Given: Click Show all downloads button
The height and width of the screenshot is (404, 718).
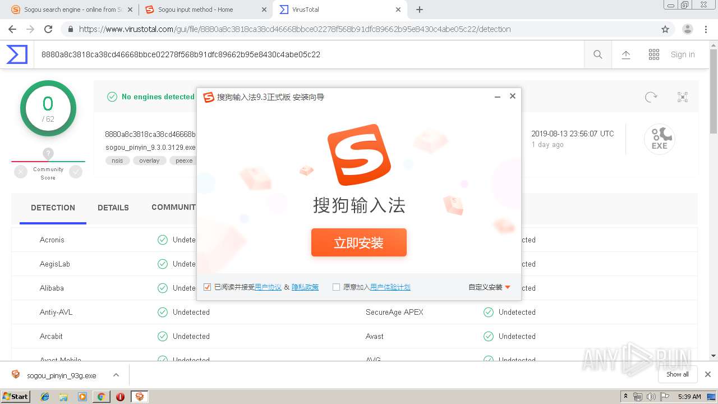Looking at the screenshot, I should (x=678, y=374).
